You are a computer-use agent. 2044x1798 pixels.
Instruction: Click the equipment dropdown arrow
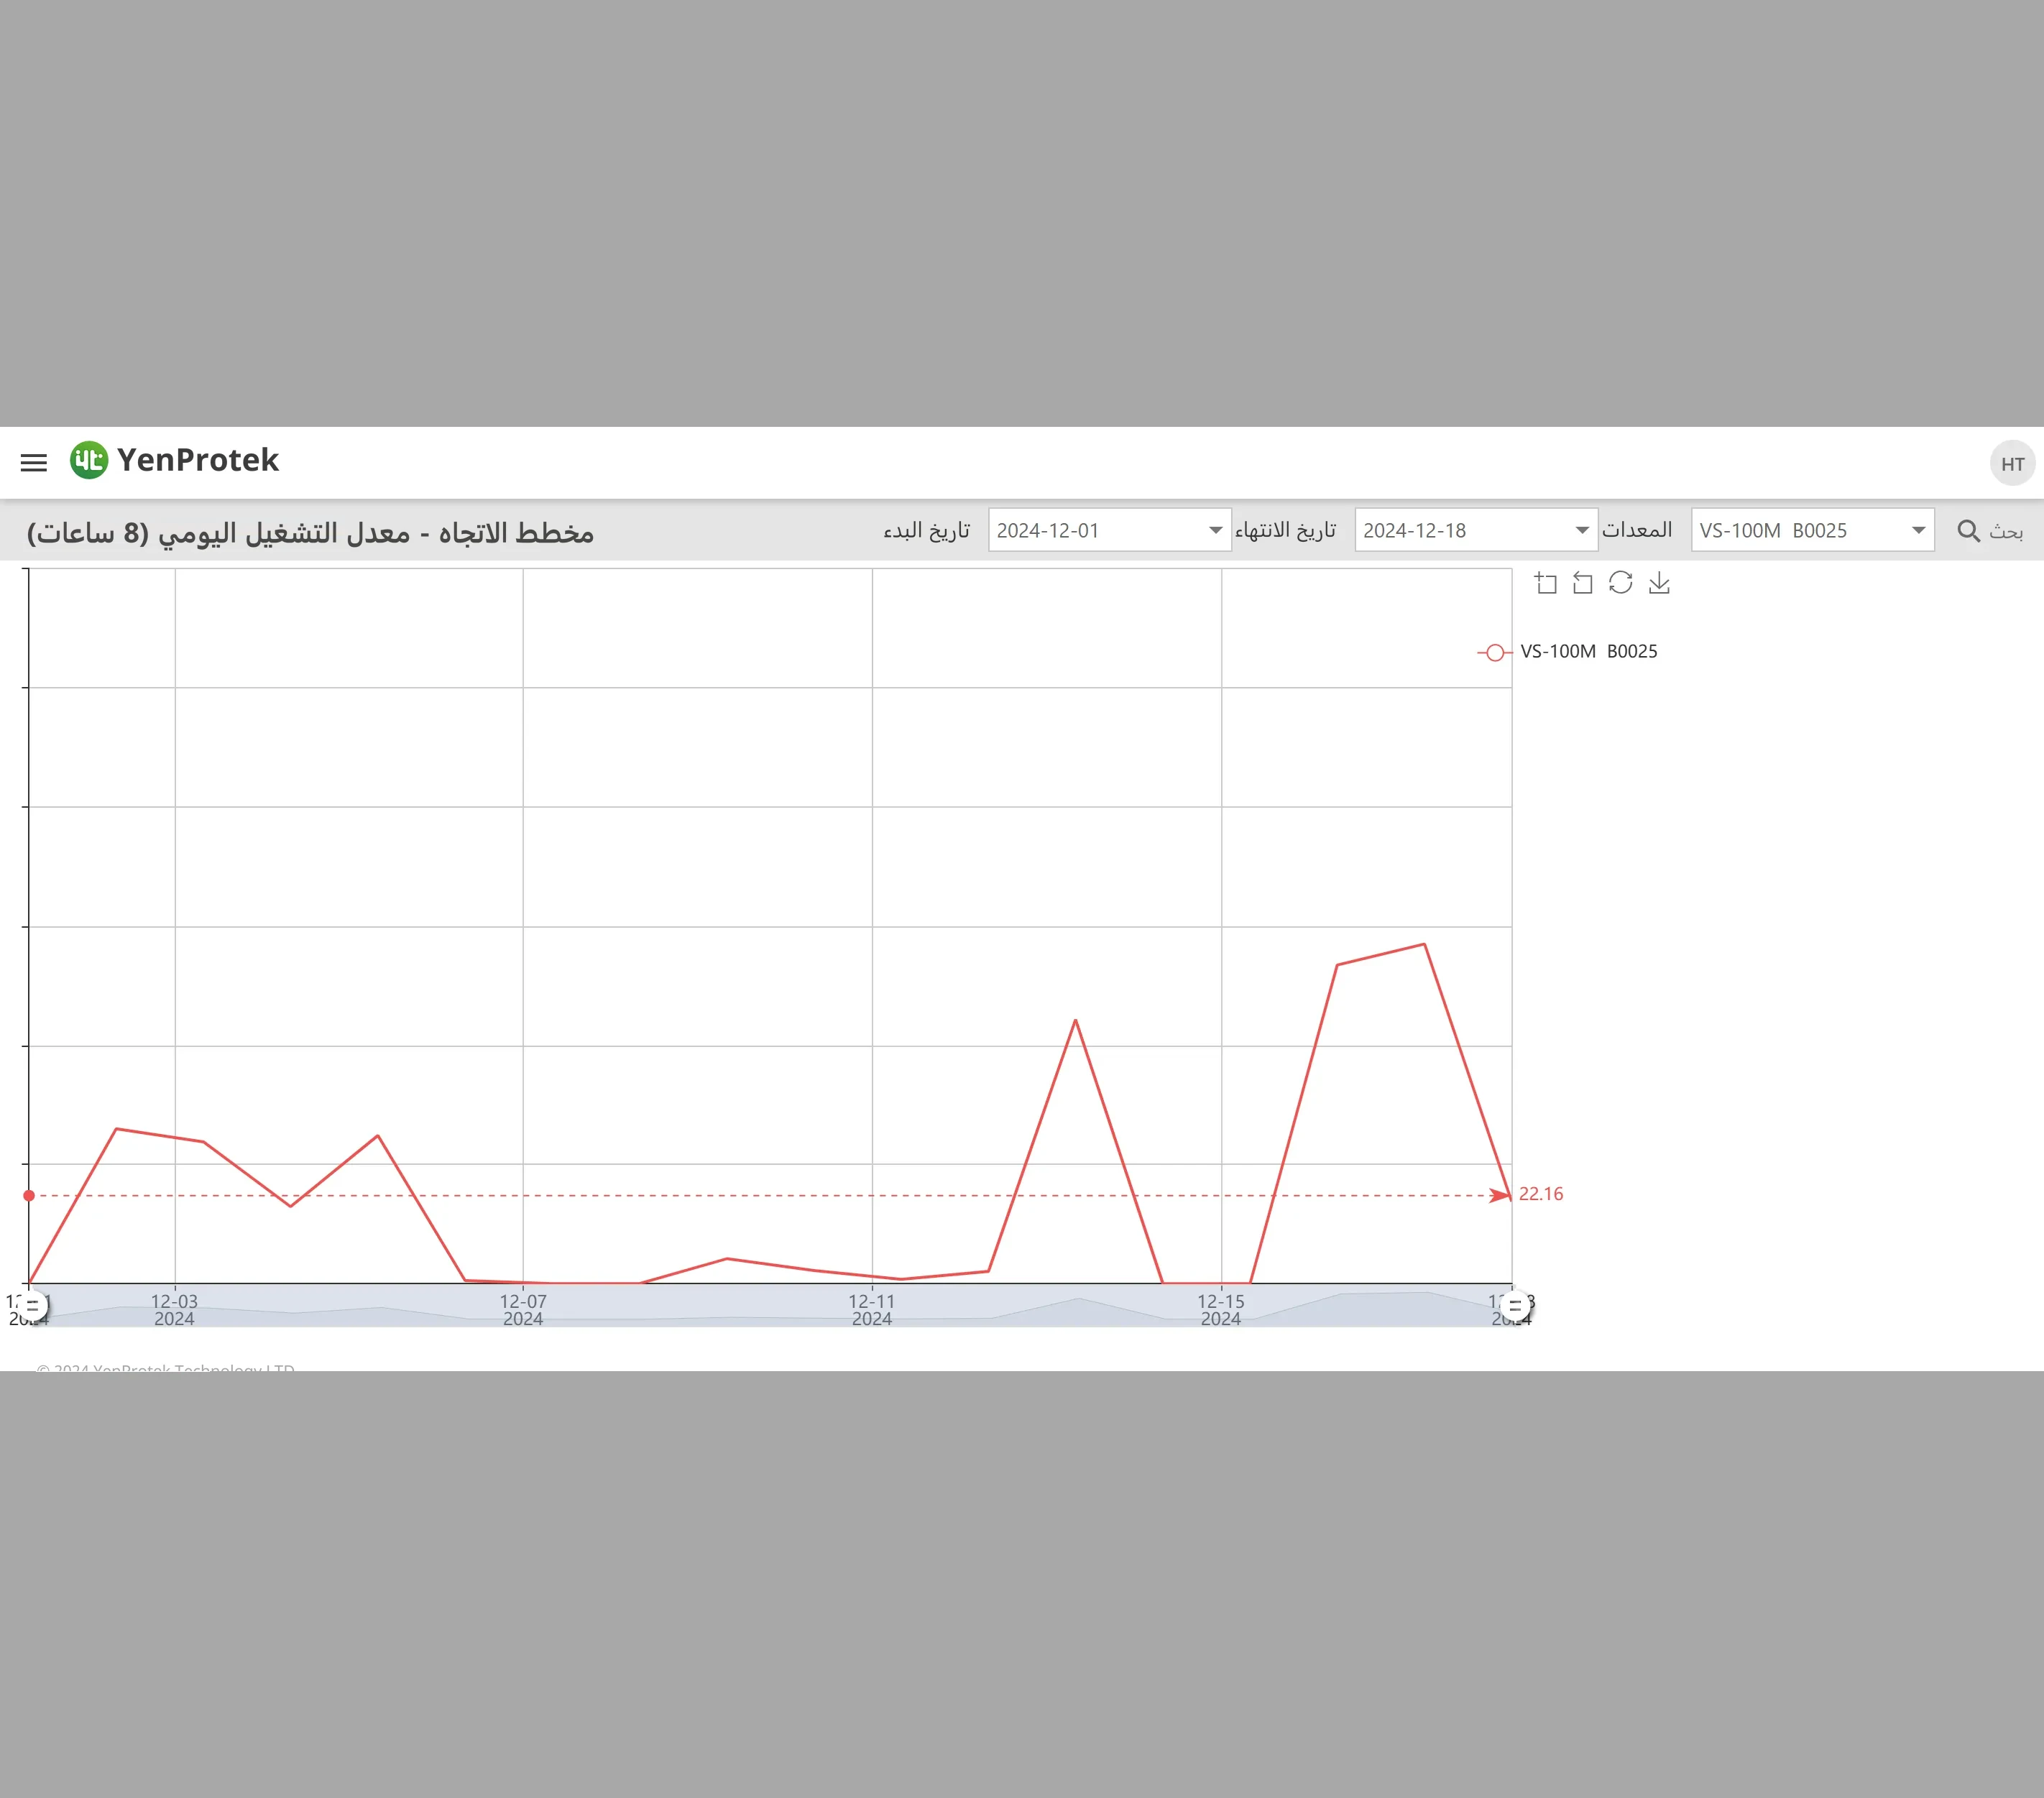tap(1918, 530)
